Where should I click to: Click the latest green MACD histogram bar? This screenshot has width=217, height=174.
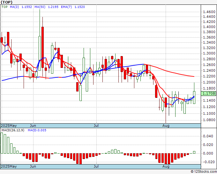194,152
